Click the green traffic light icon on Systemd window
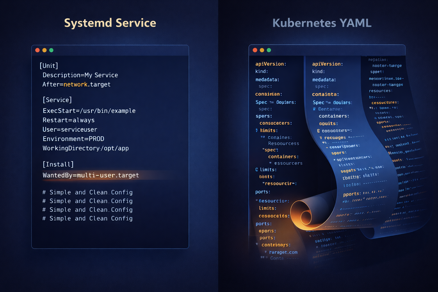Image resolution: width=438 pixels, height=292 pixels. 51,50
